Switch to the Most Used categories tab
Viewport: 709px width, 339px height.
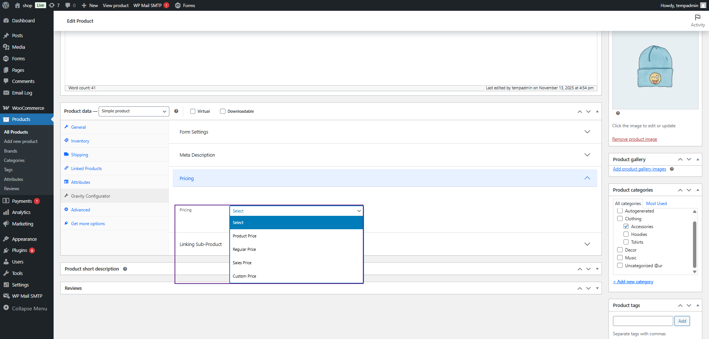pyautogui.click(x=656, y=204)
